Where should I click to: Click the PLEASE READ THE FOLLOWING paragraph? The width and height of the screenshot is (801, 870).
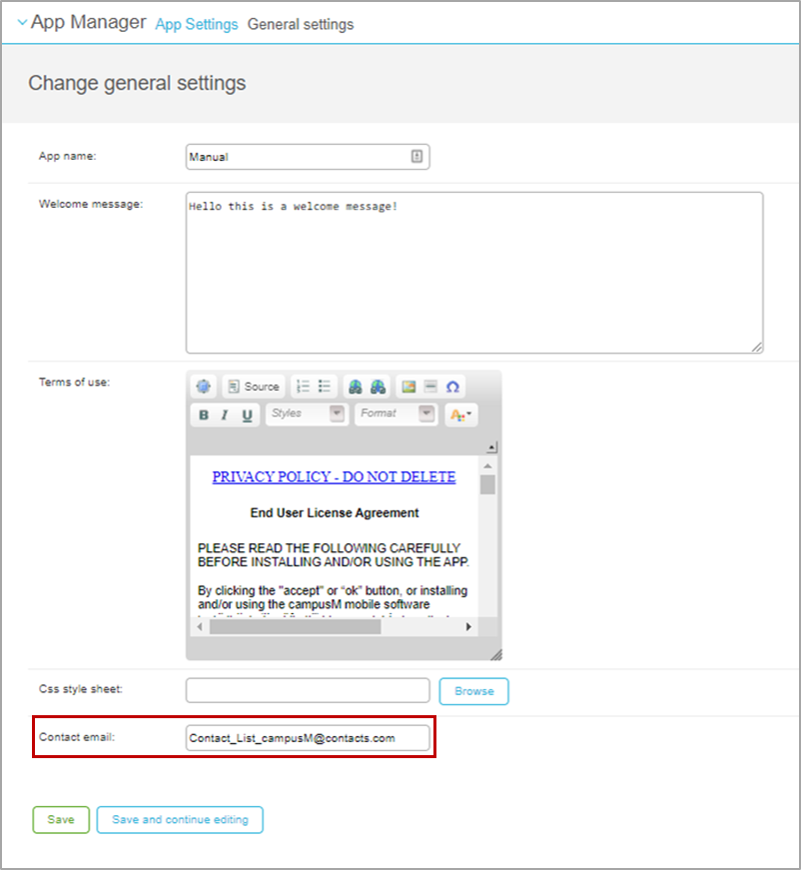(x=334, y=554)
